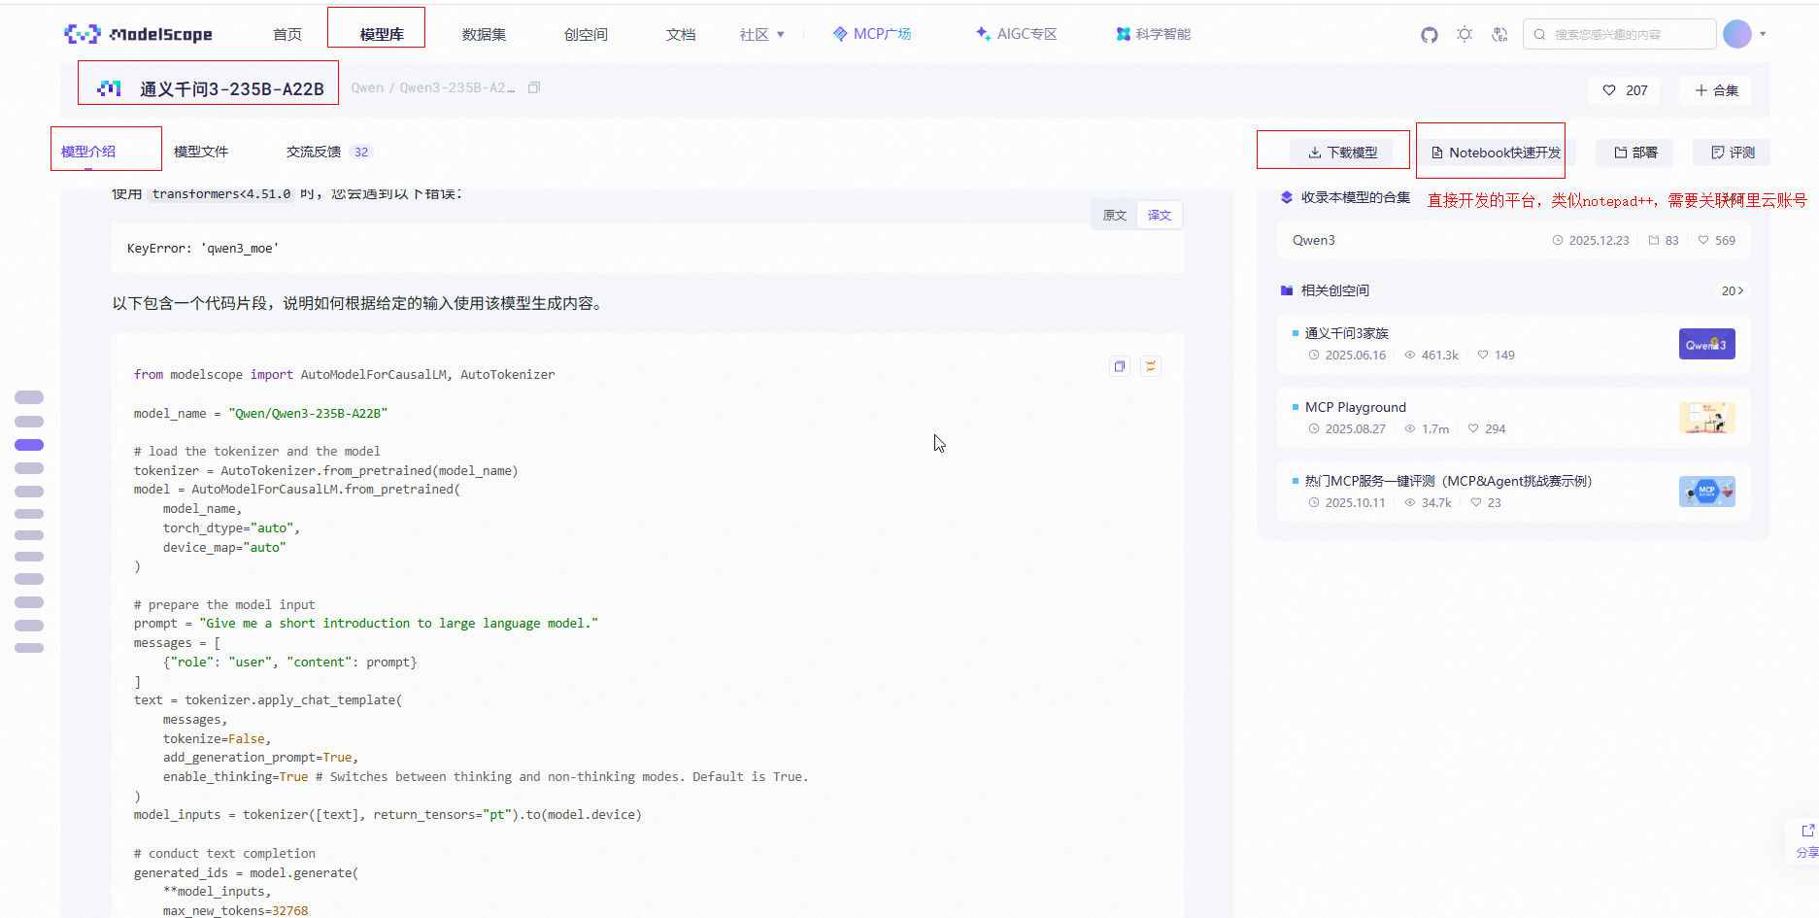Open the 文档 tab
The width and height of the screenshot is (1819, 918).
pyautogui.click(x=681, y=35)
